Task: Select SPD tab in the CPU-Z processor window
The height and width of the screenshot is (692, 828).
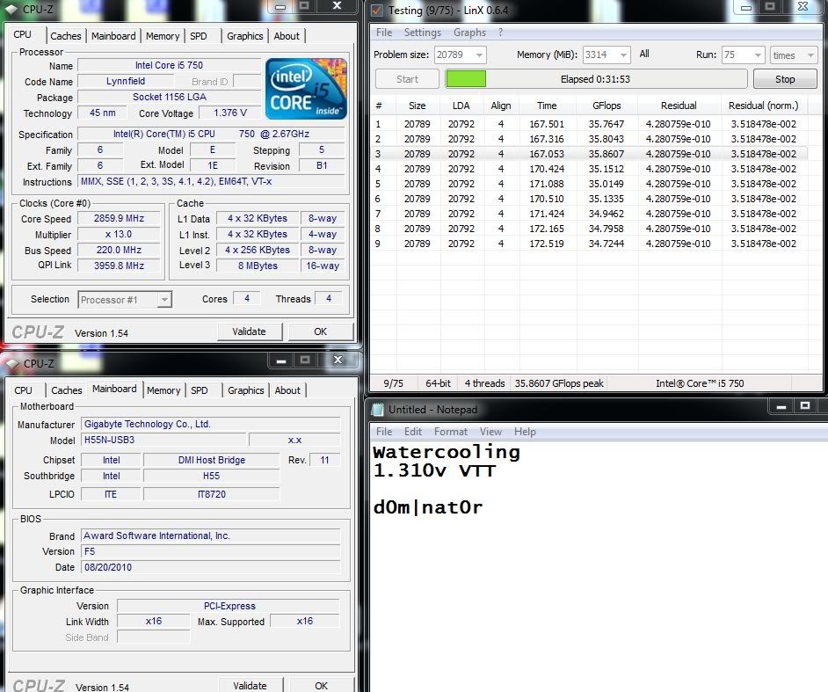Action: (x=199, y=36)
